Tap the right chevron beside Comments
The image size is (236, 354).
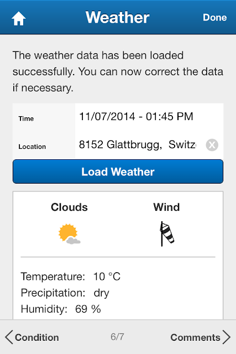click(226, 337)
